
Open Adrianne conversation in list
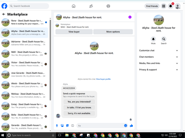click(24, 43)
